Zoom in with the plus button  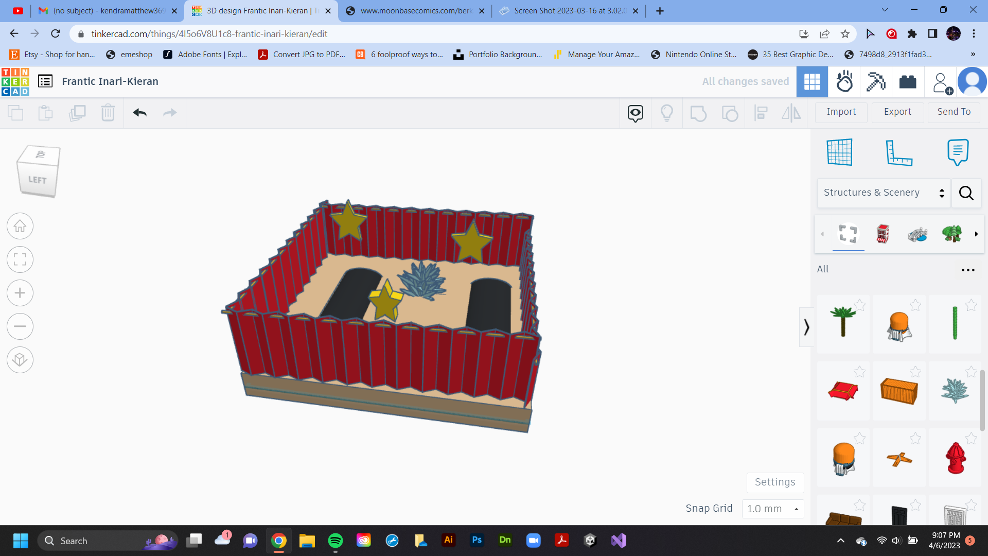coord(20,293)
